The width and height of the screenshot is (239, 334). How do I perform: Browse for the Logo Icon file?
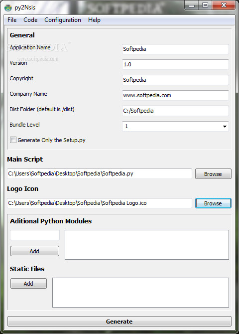click(x=213, y=203)
